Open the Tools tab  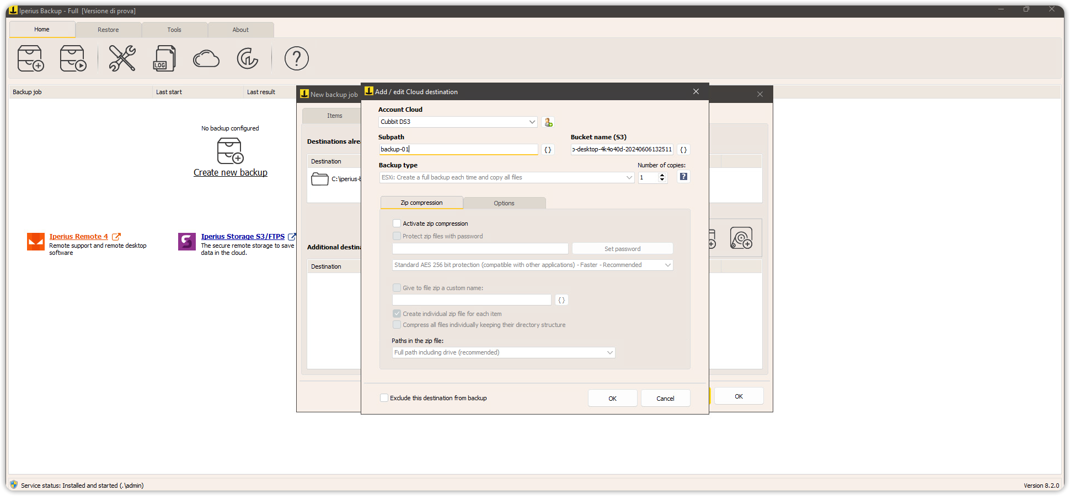174,30
